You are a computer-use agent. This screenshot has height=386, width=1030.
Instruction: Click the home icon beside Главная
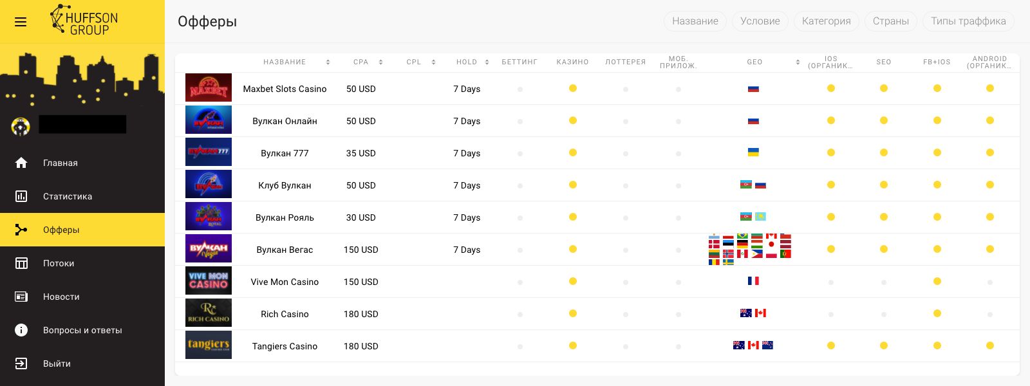click(21, 163)
